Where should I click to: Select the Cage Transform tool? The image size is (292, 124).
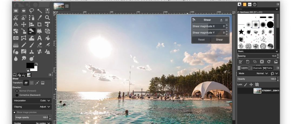point(24,38)
